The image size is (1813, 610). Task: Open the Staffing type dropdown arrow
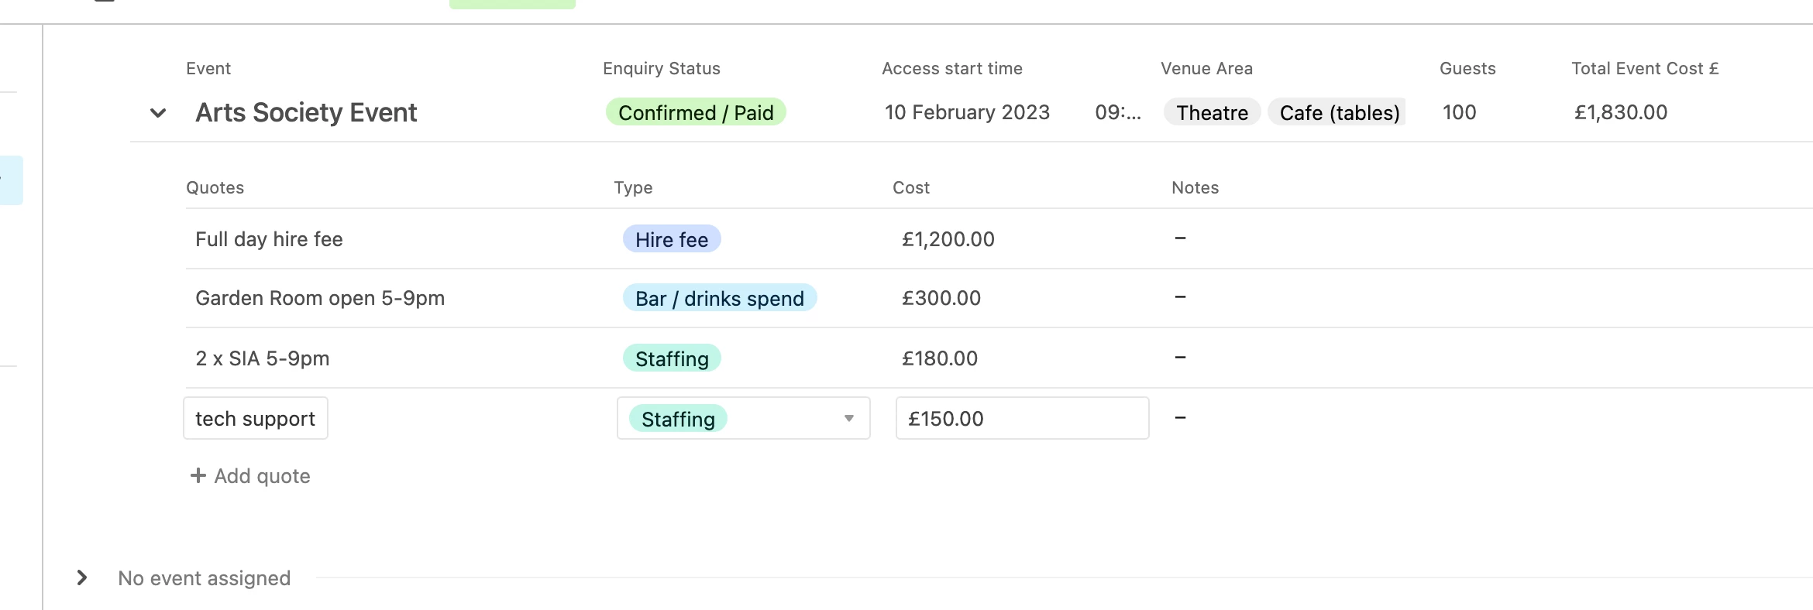point(849,419)
